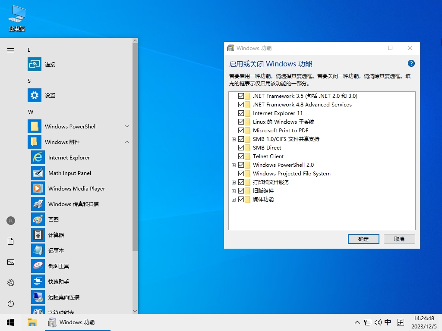Expand the 媒体功能 tree node
The height and width of the screenshot is (331, 442).
pyautogui.click(x=234, y=199)
